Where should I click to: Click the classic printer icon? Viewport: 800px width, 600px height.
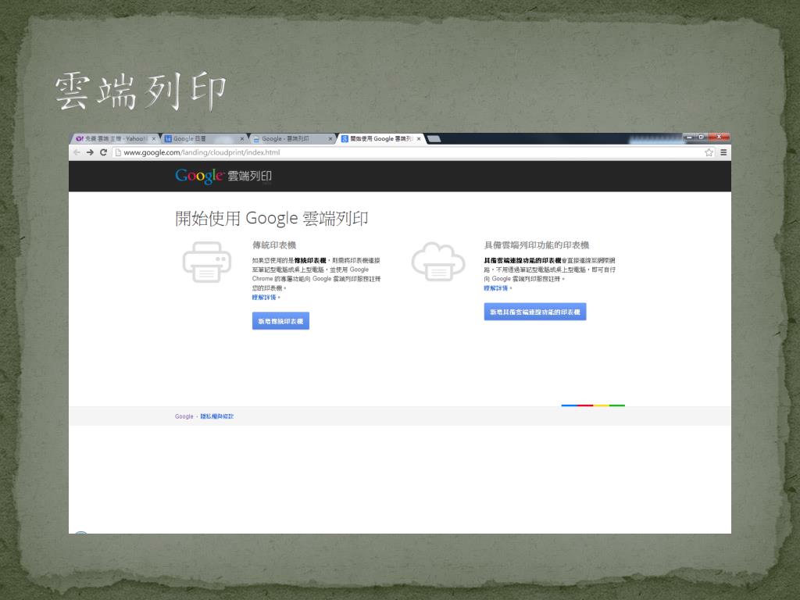tap(206, 262)
